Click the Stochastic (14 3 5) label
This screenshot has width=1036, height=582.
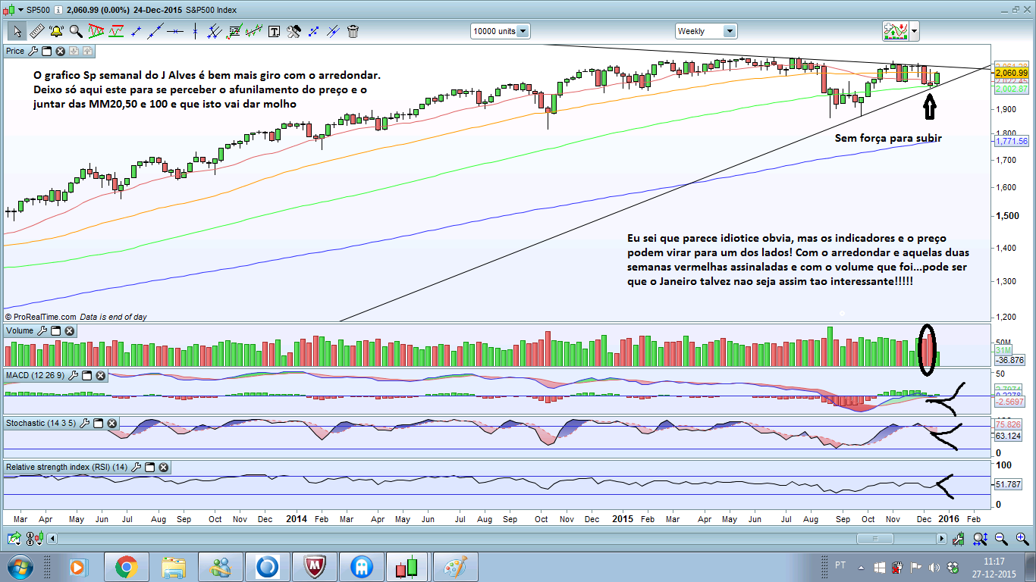coord(41,423)
